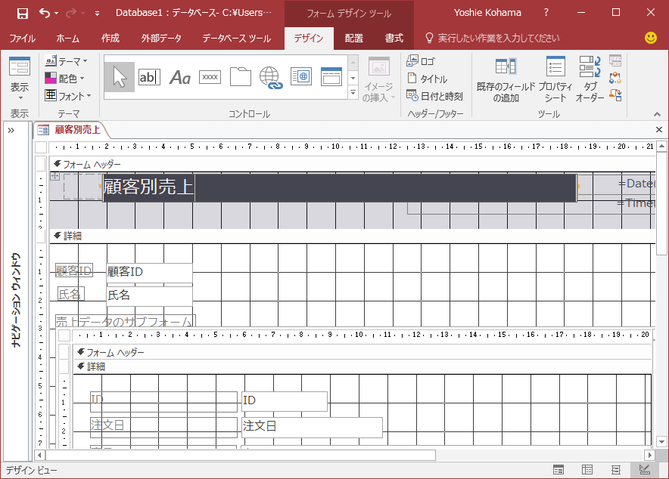Open the 配置 (Arrange) ribbon tab
This screenshot has width=669, height=479.
pos(353,38)
